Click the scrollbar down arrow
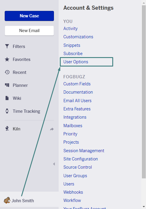146x209 pixels. 144,207
